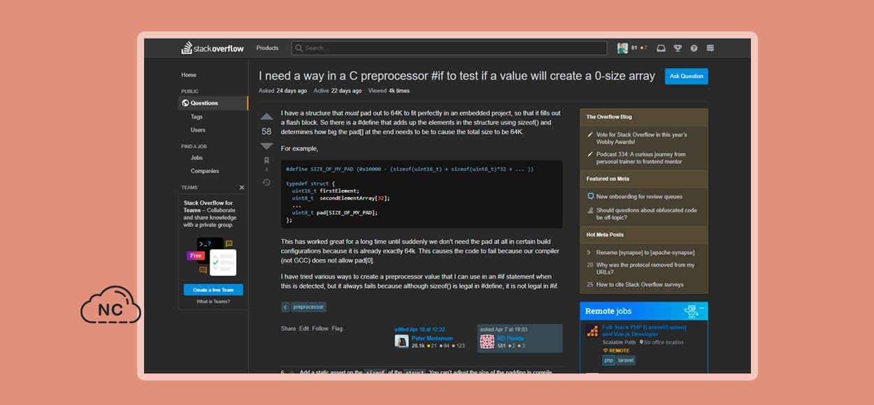This screenshot has width=874, height=405.
Task: Open Tags in the left sidebar
Action: pyautogui.click(x=196, y=117)
